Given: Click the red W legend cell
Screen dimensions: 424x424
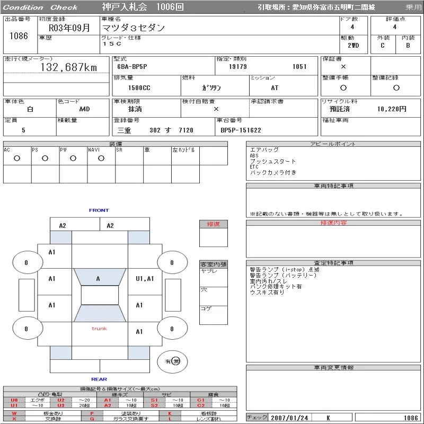Looking at the screenshot, I should click(14, 413).
